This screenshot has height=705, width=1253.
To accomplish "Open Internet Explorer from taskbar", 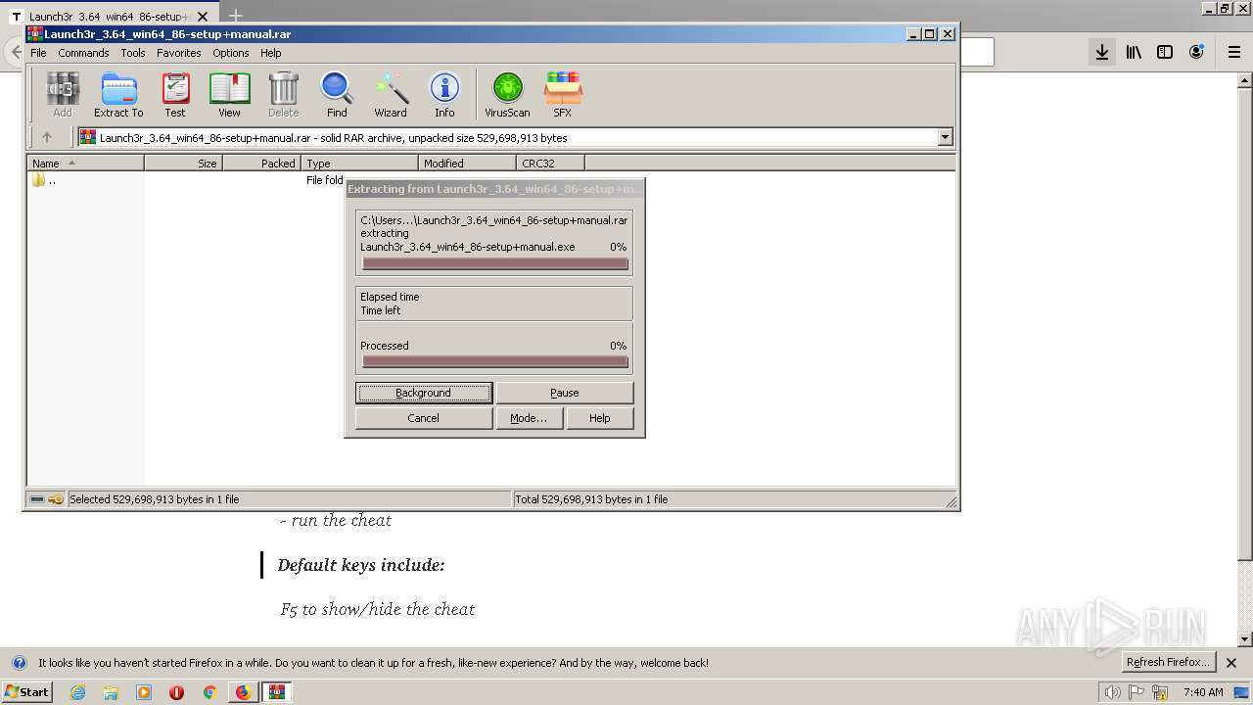I will [78, 692].
